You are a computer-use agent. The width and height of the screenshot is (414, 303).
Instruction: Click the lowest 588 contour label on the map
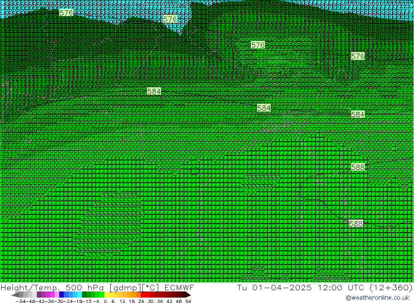[356, 224]
